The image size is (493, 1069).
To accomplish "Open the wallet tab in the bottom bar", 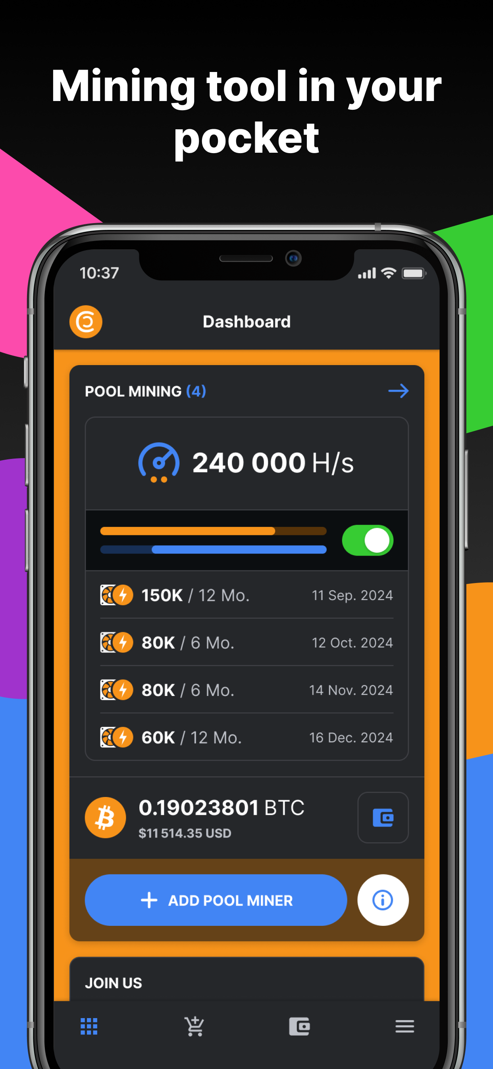I will [x=299, y=1026].
